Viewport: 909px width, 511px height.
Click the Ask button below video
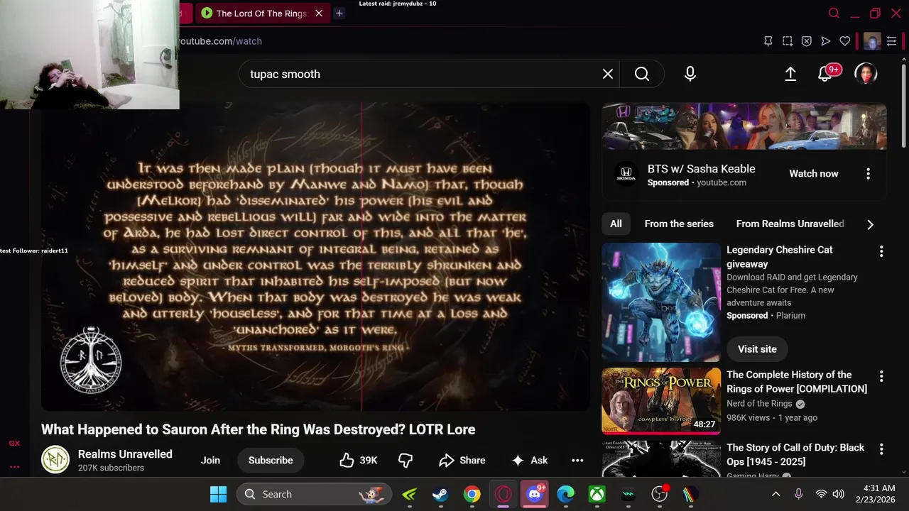tap(530, 460)
